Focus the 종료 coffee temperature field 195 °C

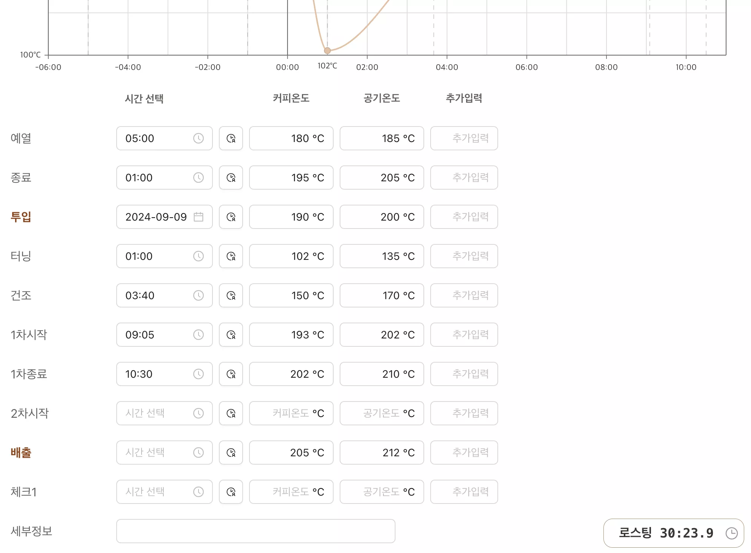click(x=291, y=178)
